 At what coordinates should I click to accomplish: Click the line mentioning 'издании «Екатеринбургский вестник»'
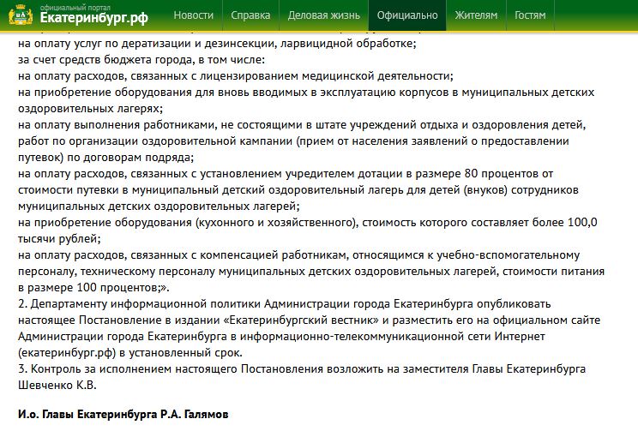click(309, 320)
